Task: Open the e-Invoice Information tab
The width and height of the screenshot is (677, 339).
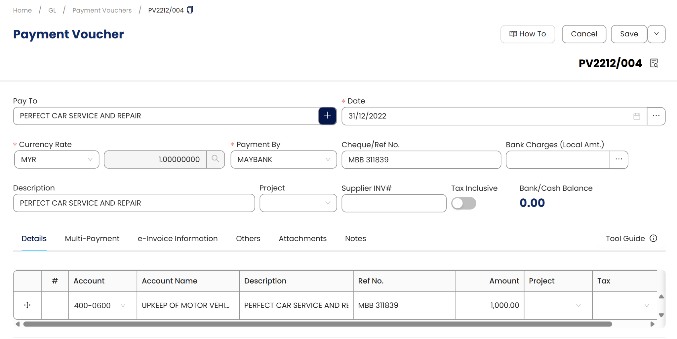Action: coord(178,238)
